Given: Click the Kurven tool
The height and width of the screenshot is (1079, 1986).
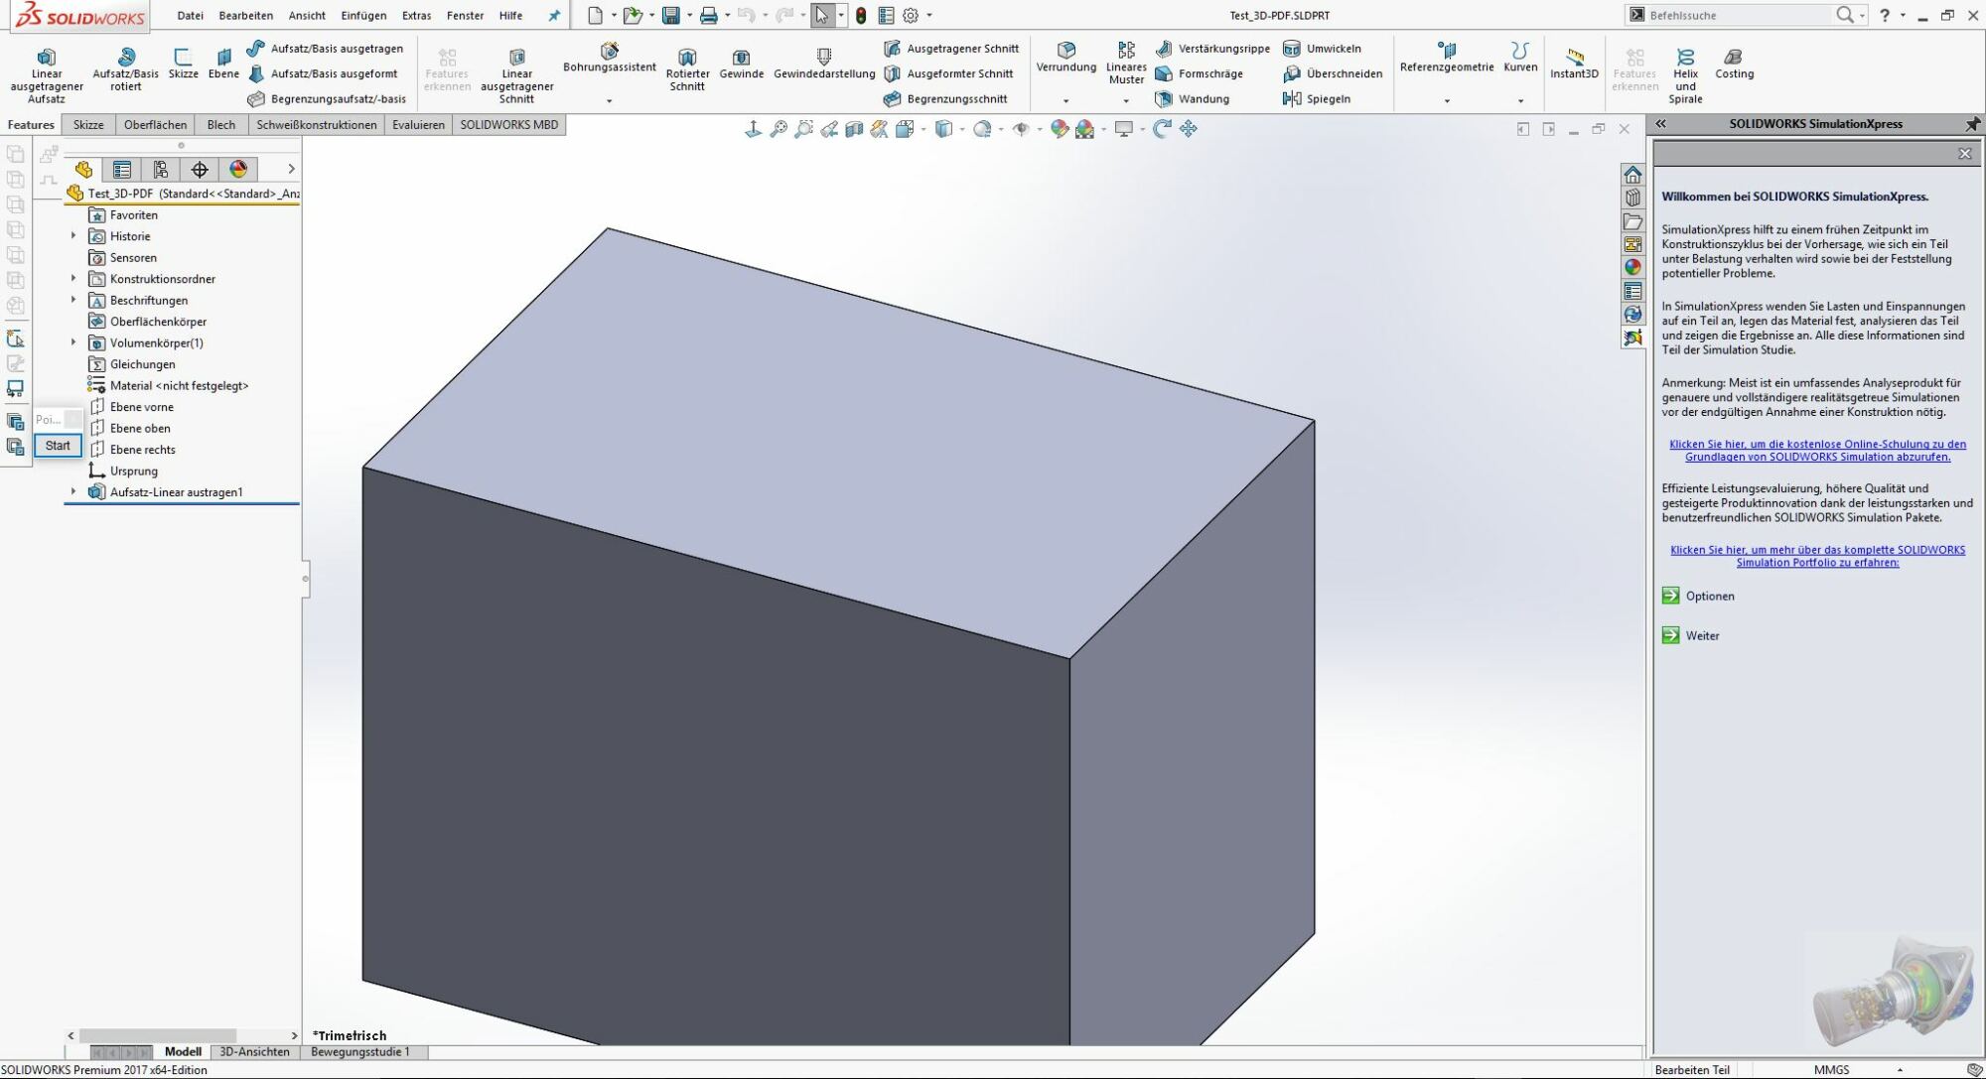Looking at the screenshot, I should pos(1520,58).
